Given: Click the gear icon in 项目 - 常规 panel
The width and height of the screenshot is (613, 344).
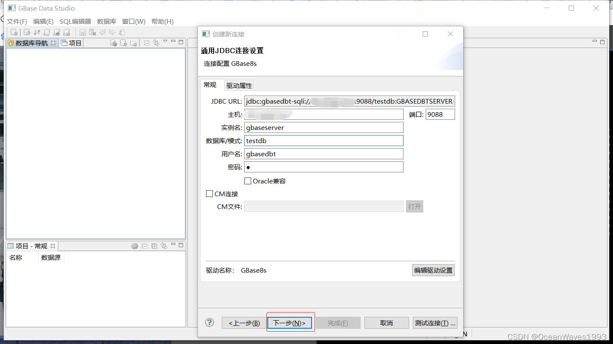Looking at the screenshot, I should 135,246.
